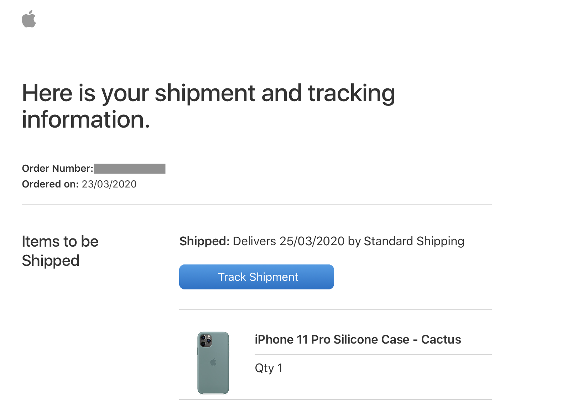Click the Track Shipment button
The image size is (588, 417).
[x=256, y=277]
